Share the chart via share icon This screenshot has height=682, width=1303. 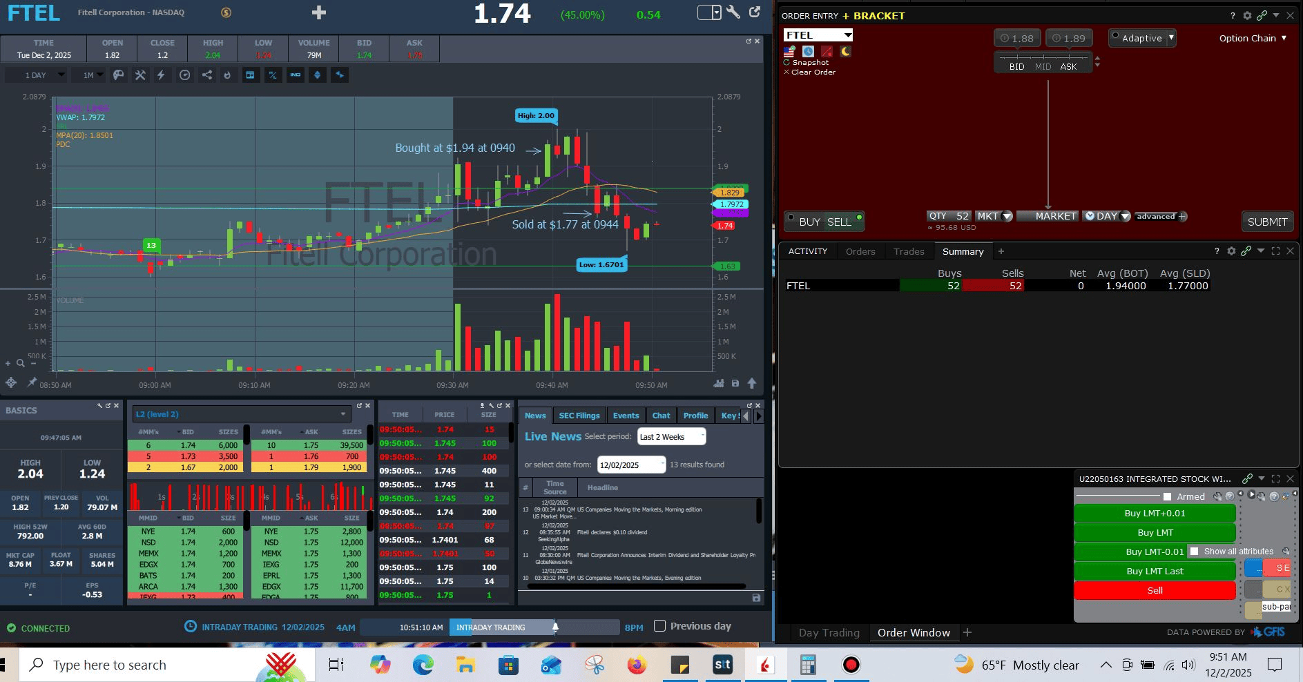pyautogui.click(x=206, y=75)
